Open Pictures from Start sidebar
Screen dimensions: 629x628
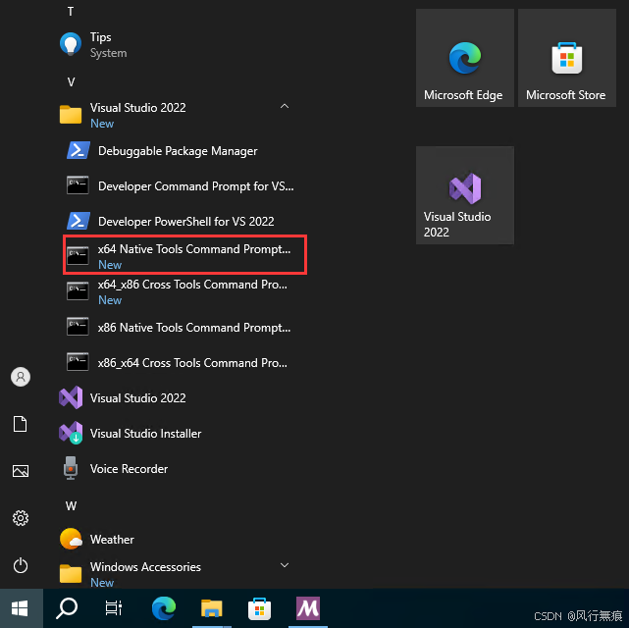coord(21,471)
